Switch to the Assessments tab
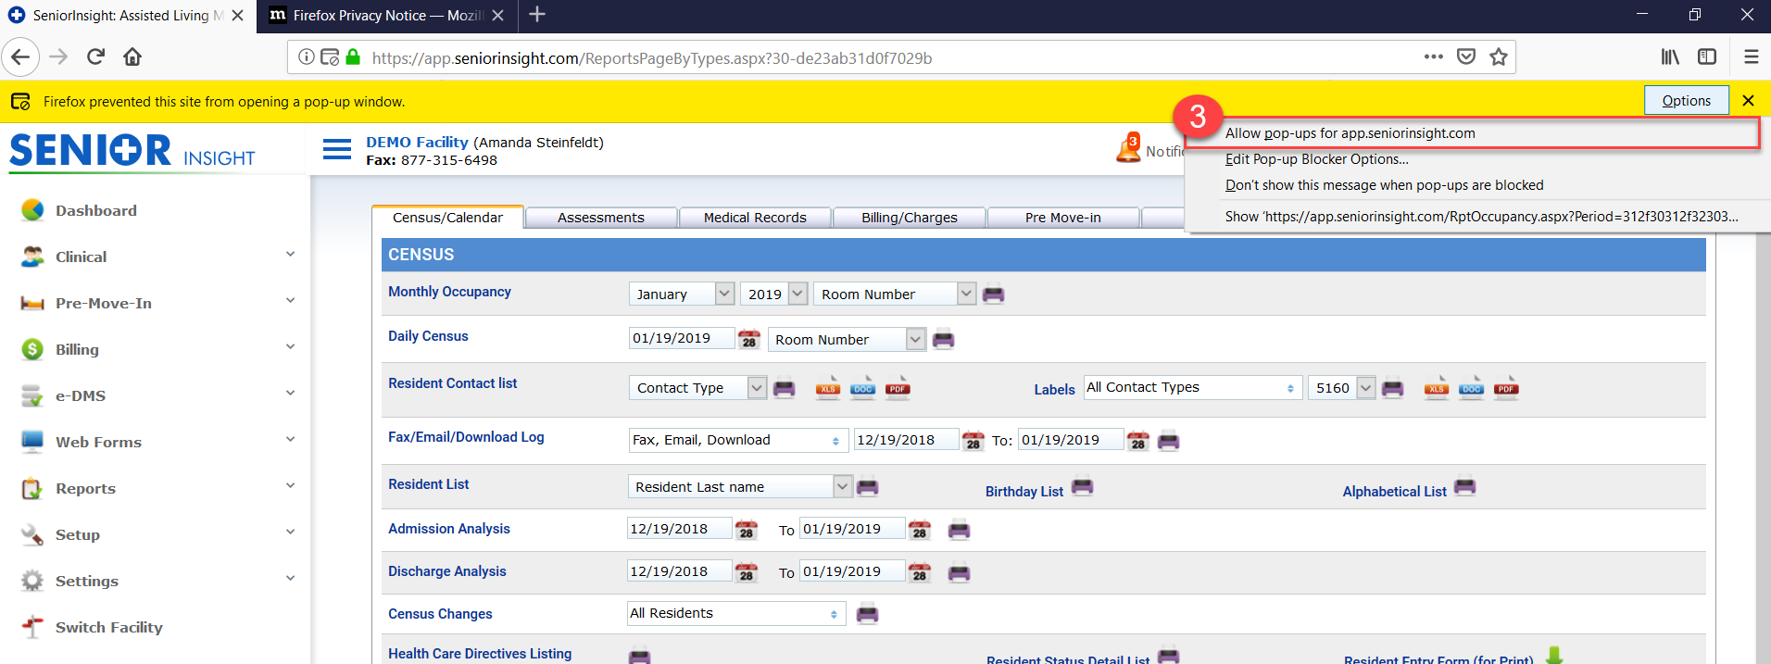1771x664 pixels. (601, 218)
